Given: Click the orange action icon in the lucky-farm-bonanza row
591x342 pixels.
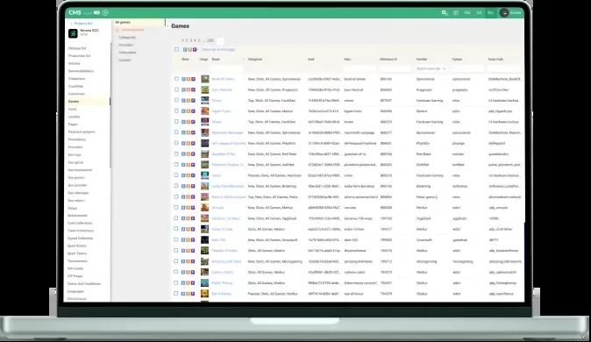Looking at the screenshot, I should point(189,186).
